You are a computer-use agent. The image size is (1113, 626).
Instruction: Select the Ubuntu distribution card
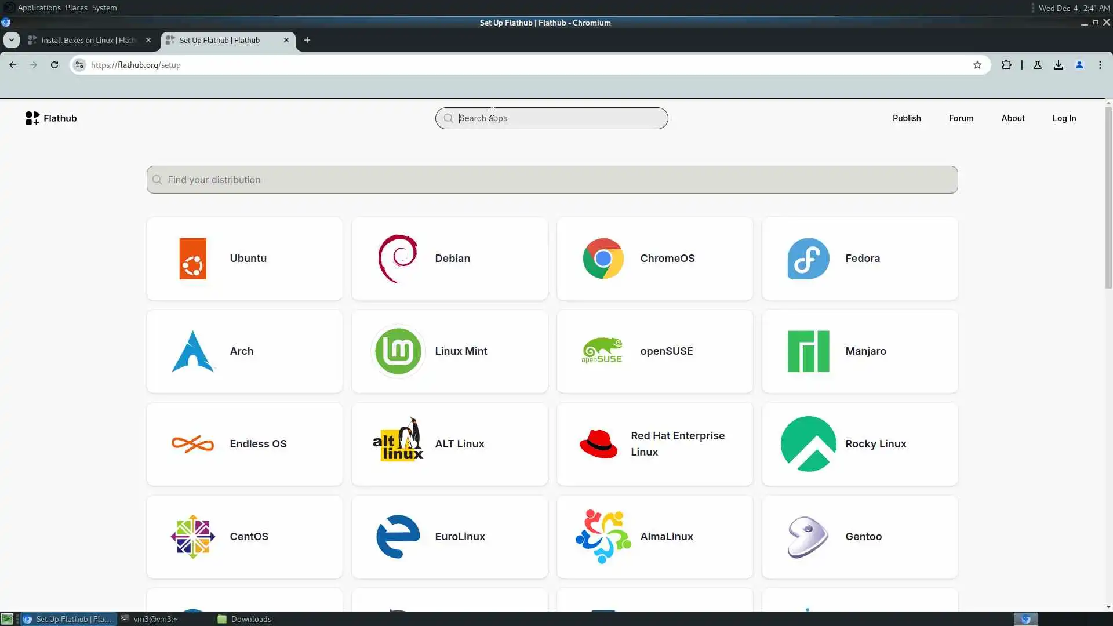(x=244, y=259)
